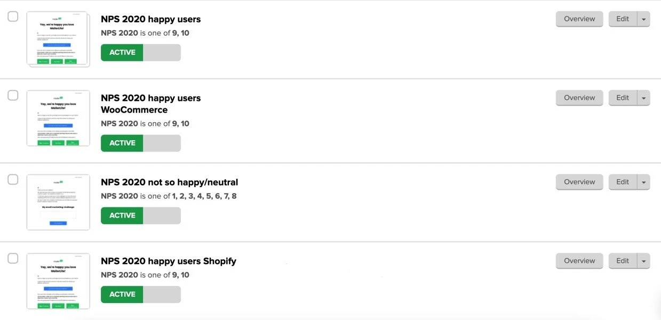Select the happy users Shopify checkbox

point(13,259)
